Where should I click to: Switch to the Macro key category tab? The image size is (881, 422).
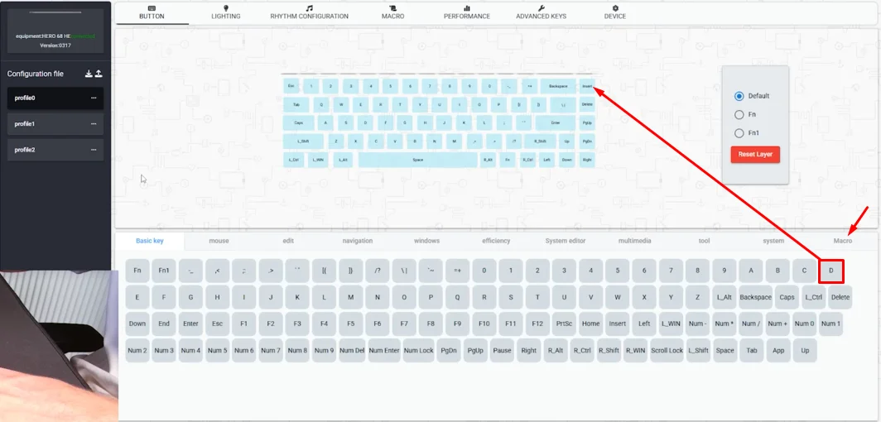point(842,241)
